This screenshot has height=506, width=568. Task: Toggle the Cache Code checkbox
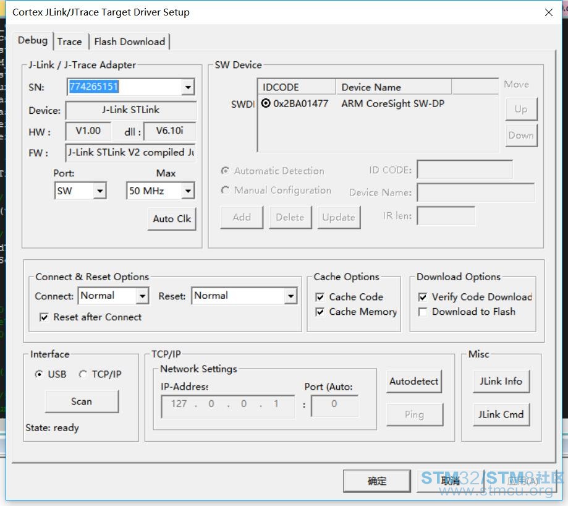click(x=320, y=297)
